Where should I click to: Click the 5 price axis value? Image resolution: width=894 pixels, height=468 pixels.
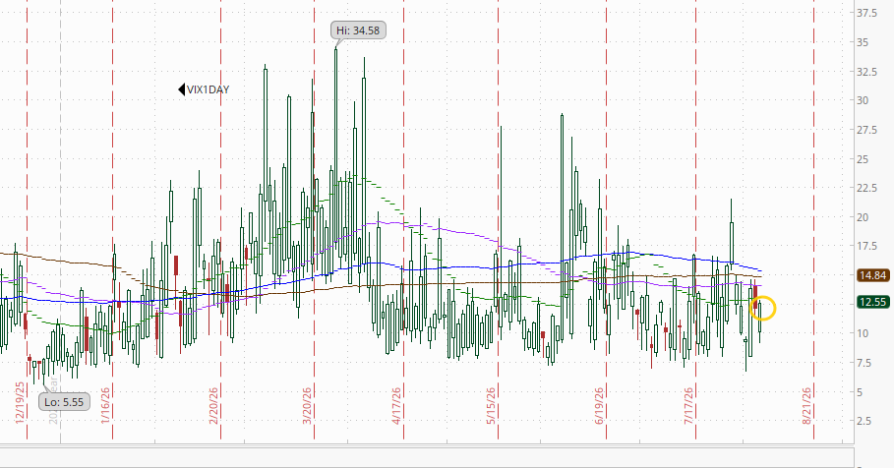[860, 392]
